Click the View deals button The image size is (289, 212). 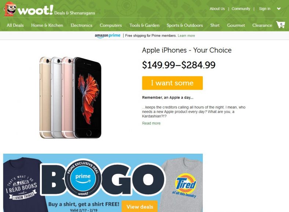(140, 206)
